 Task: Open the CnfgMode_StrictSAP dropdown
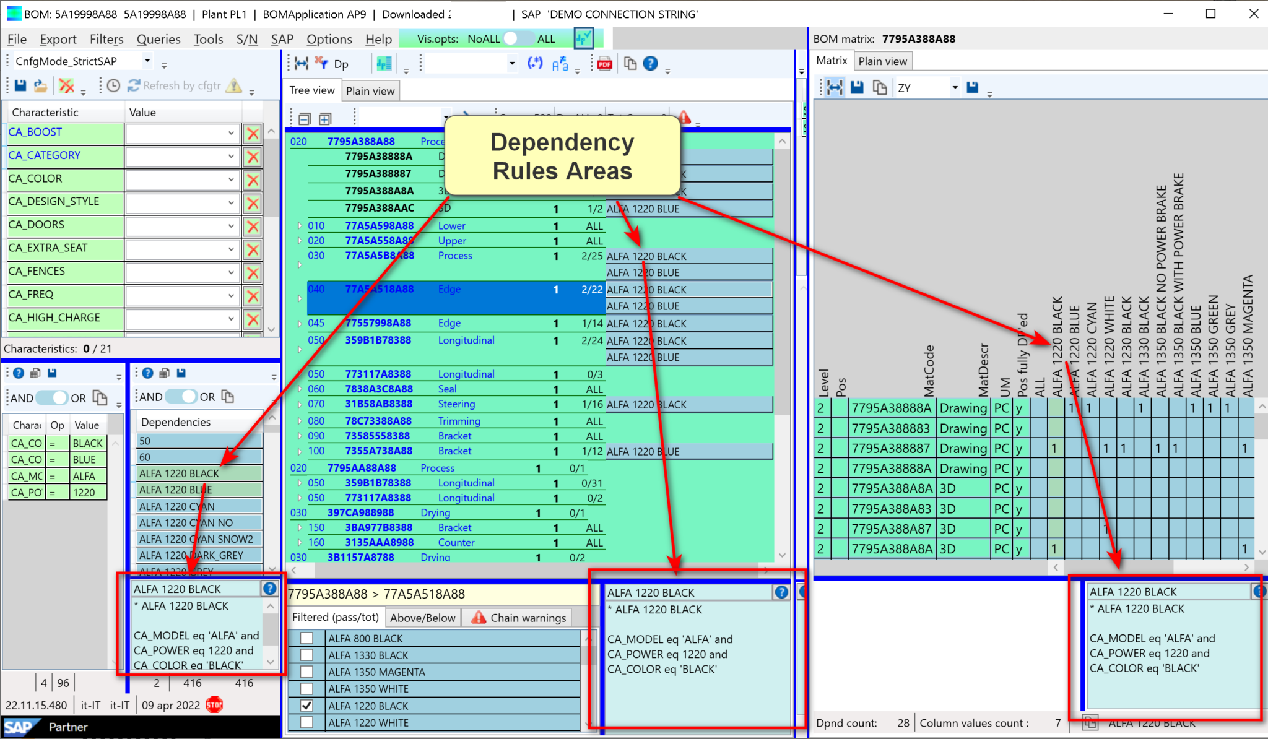(147, 61)
